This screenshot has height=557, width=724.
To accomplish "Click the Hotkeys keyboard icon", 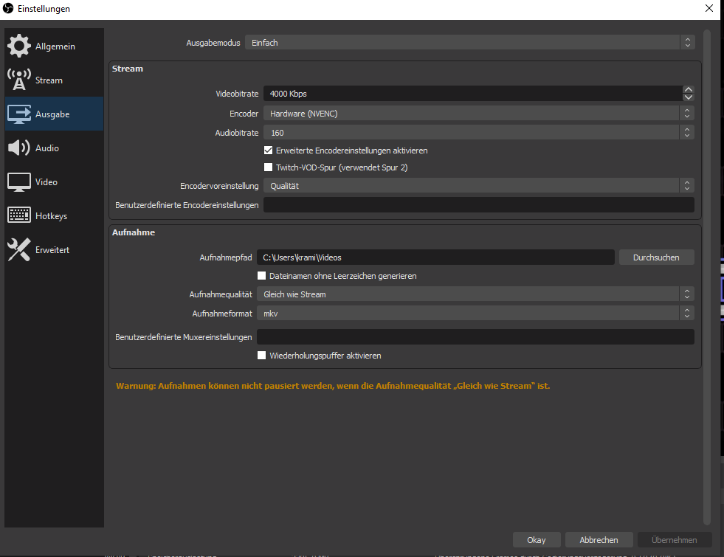I will point(19,216).
